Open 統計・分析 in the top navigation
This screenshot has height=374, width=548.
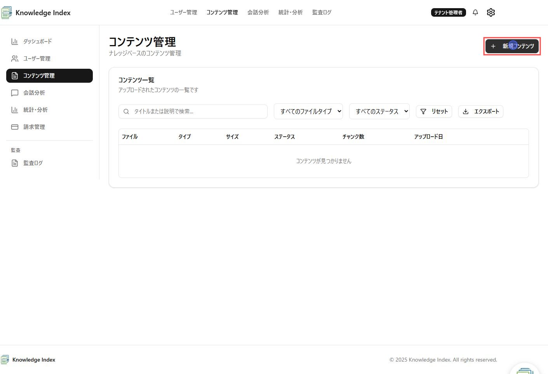click(291, 12)
